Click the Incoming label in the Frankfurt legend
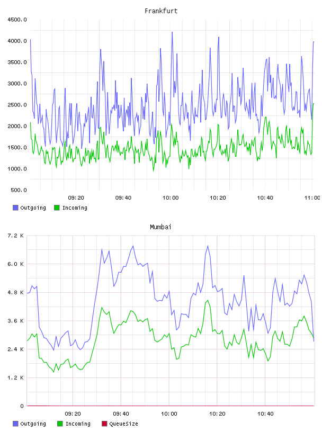Screen dimensions: 322x432 click(x=75, y=208)
